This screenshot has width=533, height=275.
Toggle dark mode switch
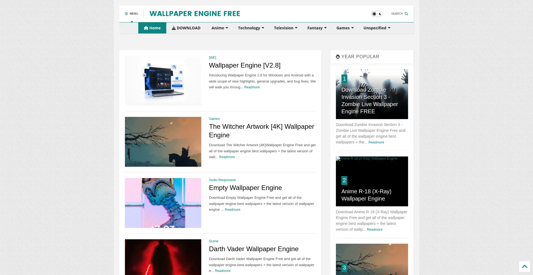pos(377,14)
